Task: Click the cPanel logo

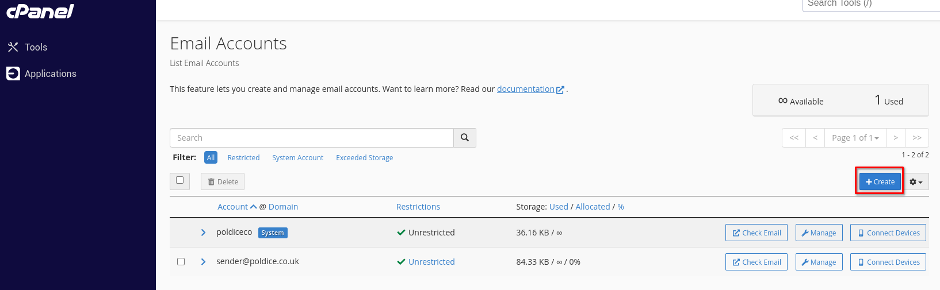Action: click(x=40, y=11)
